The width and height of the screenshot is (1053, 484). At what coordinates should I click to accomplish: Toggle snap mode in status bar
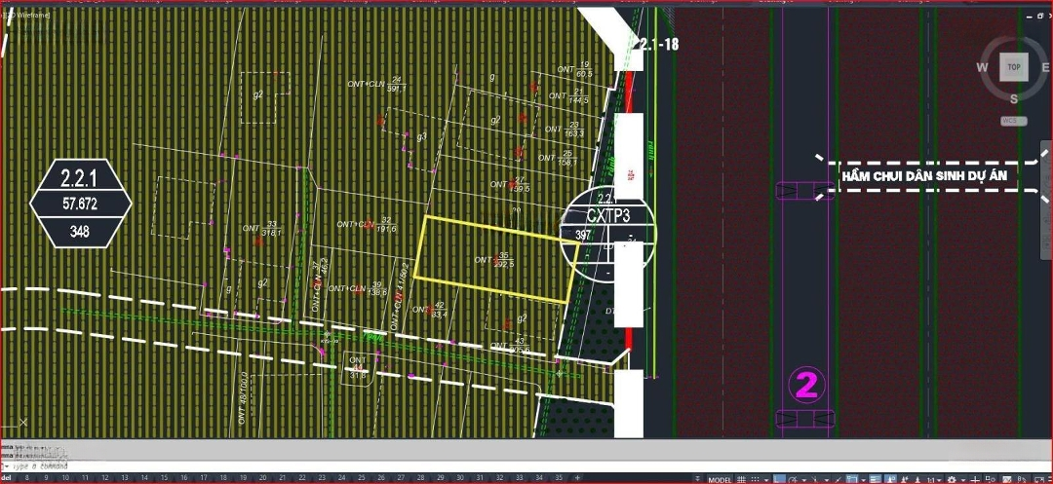point(754,479)
